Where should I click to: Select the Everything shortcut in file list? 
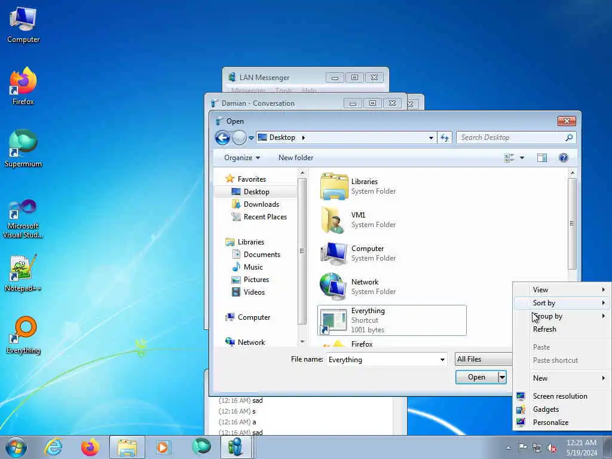pyautogui.click(x=392, y=320)
